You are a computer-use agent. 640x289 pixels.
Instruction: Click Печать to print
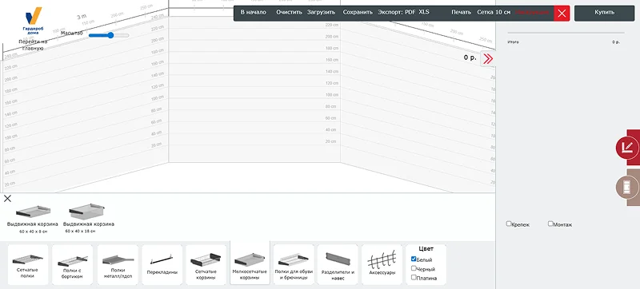pos(462,12)
